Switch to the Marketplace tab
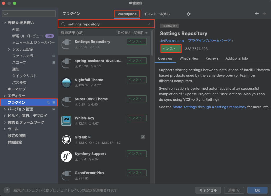 tap(127, 14)
